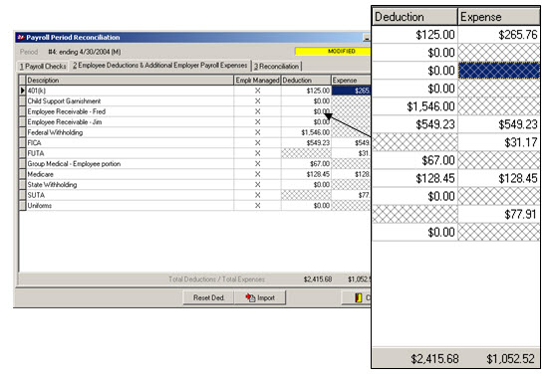Click the Import button icon
This screenshot has height=374, width=548.
250,297
